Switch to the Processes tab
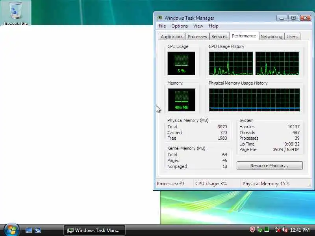This screenshot has height=236, width=315. (x=197, y=37)
